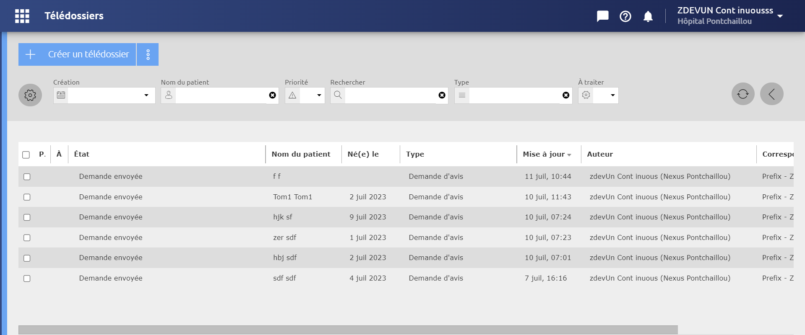Click the list icon in Type filter
805x335 pixels.
click(462, 95)
